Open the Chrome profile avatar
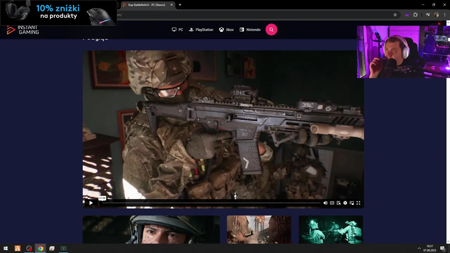 pyautogui.click(x=436, y=15)
